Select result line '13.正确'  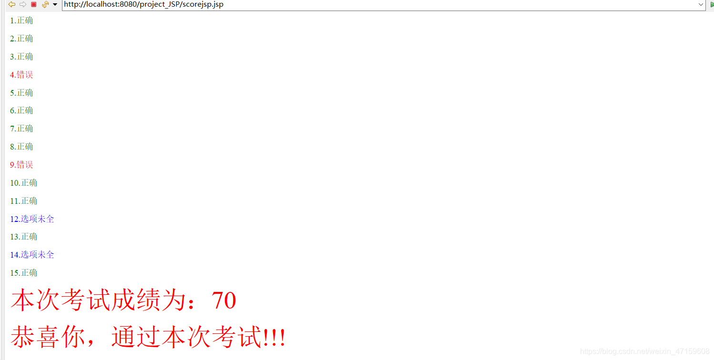[24, 237]
